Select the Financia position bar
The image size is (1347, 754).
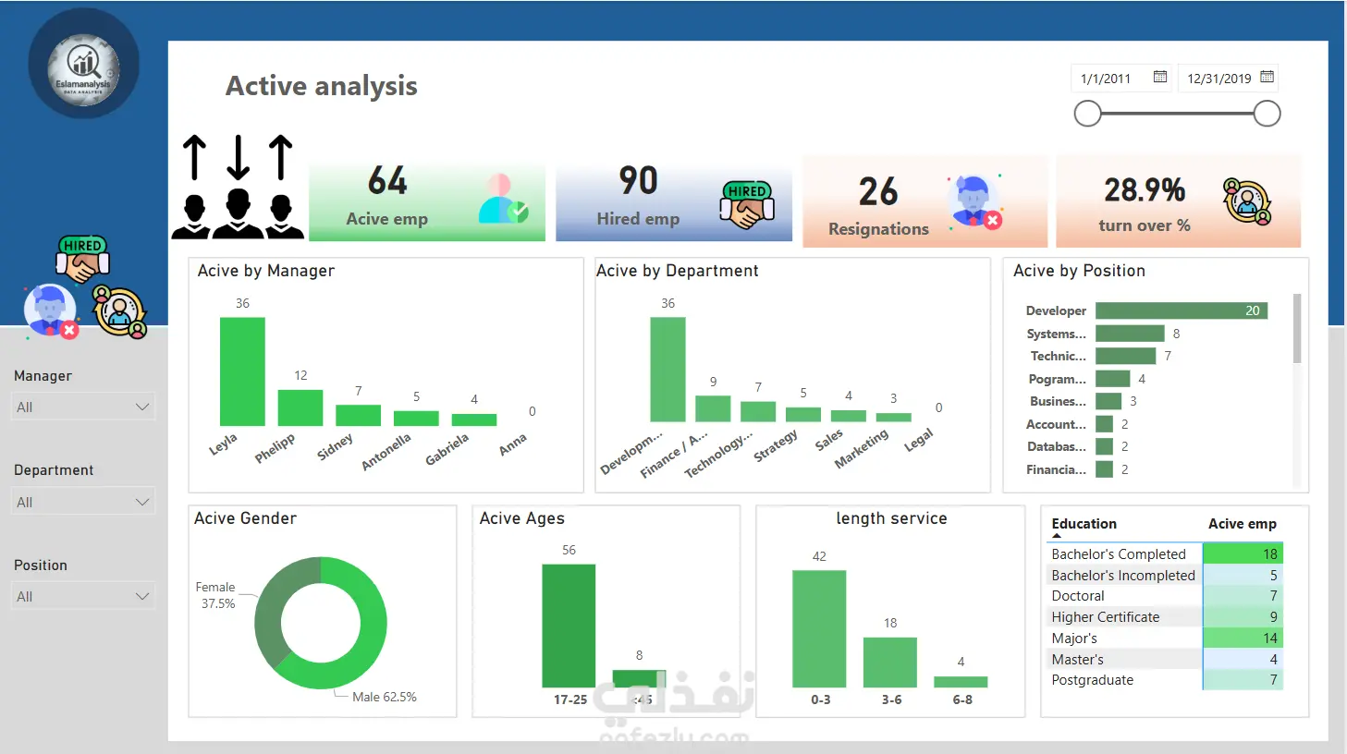pos(1104,469)
